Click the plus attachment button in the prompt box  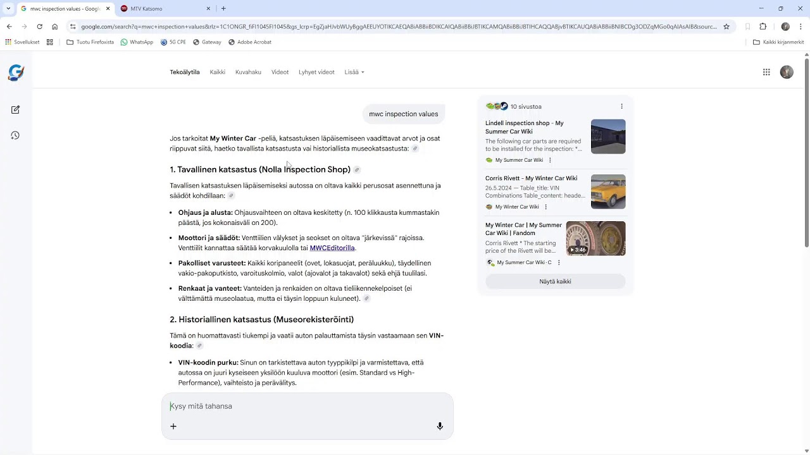(x=173, y=427)
